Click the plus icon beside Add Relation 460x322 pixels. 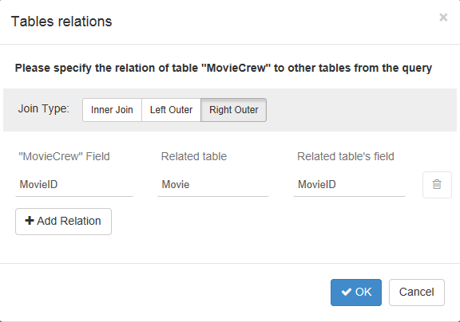(30, 221)
